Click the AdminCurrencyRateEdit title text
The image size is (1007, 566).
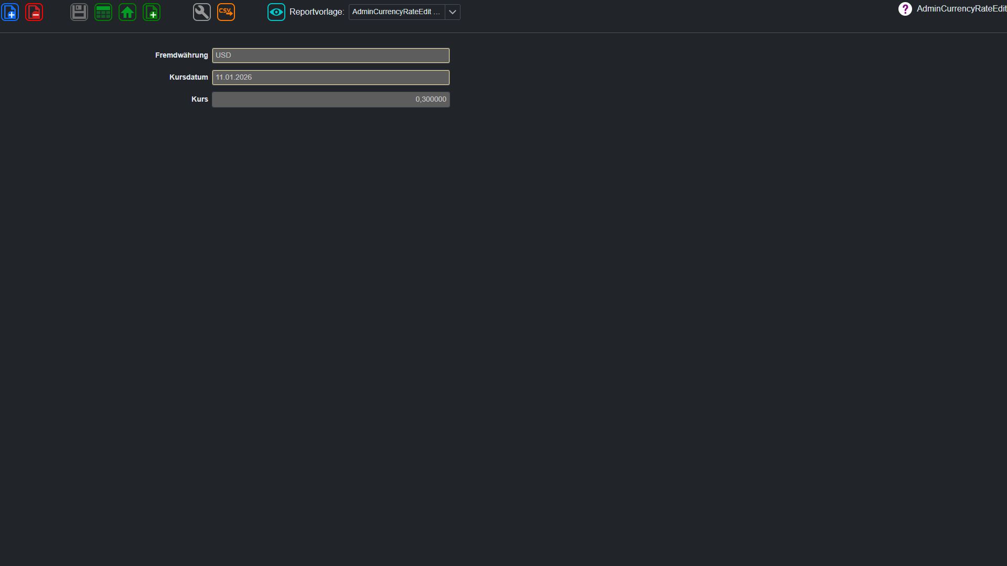tap(961, 9)
